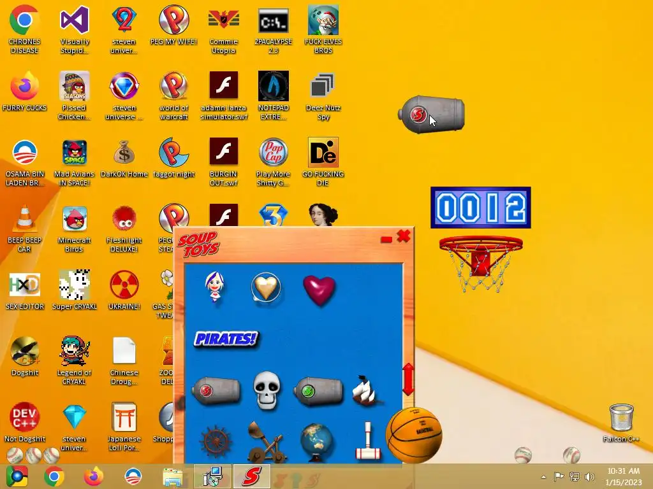
Task: Click the basketball hoop on the desktop
Action: (x=481, y=264)
